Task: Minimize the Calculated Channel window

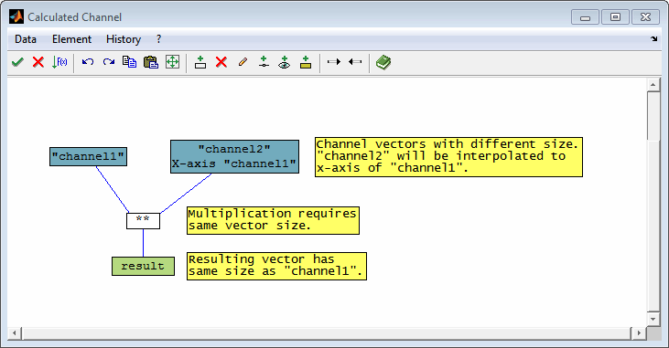Action: point(585,17)
